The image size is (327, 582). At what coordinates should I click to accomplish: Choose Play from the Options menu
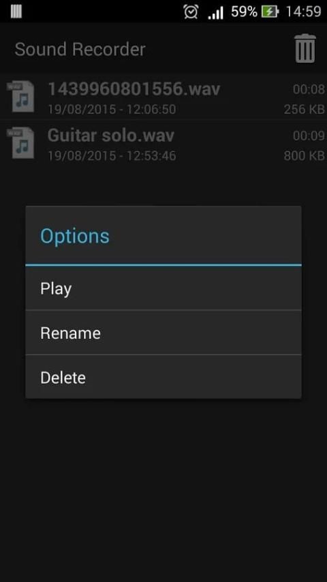coord(163,288)
